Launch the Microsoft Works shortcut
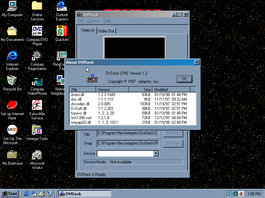 [x=37, y=159]
